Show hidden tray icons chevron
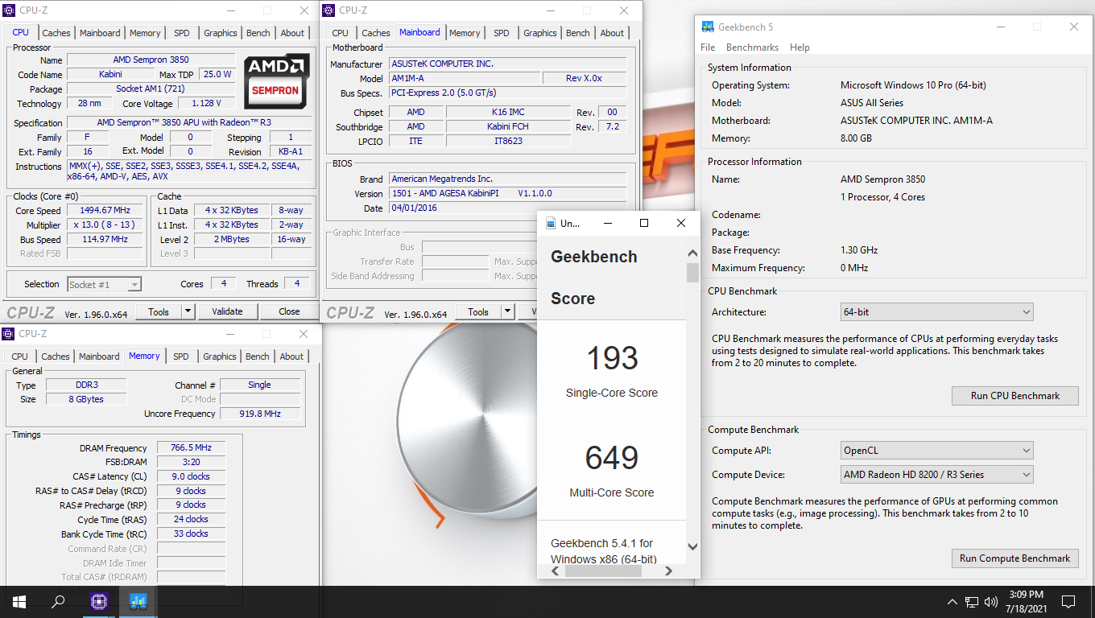 pyautogui.click(x=953, y=602)
